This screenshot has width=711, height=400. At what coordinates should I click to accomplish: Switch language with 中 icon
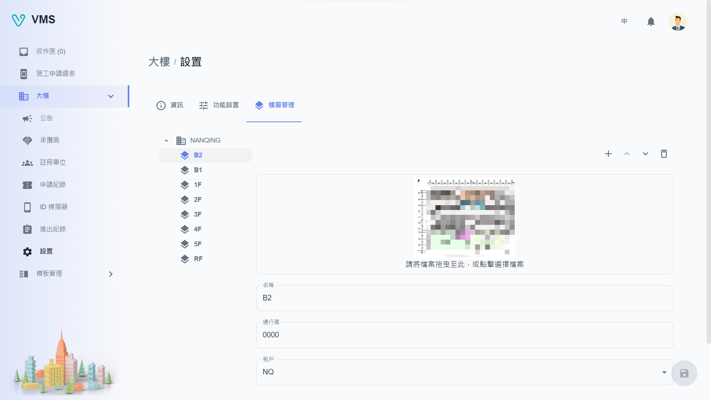tap(624, 21)
